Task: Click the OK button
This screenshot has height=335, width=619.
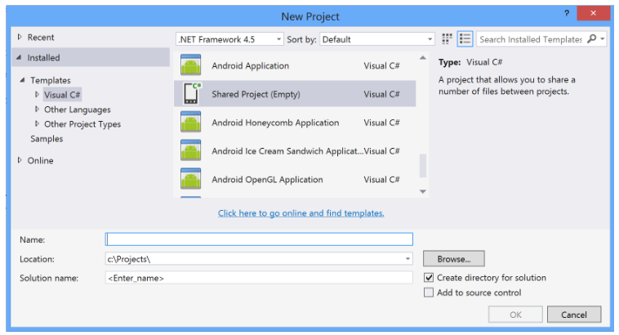Action: tap(515, 315)
